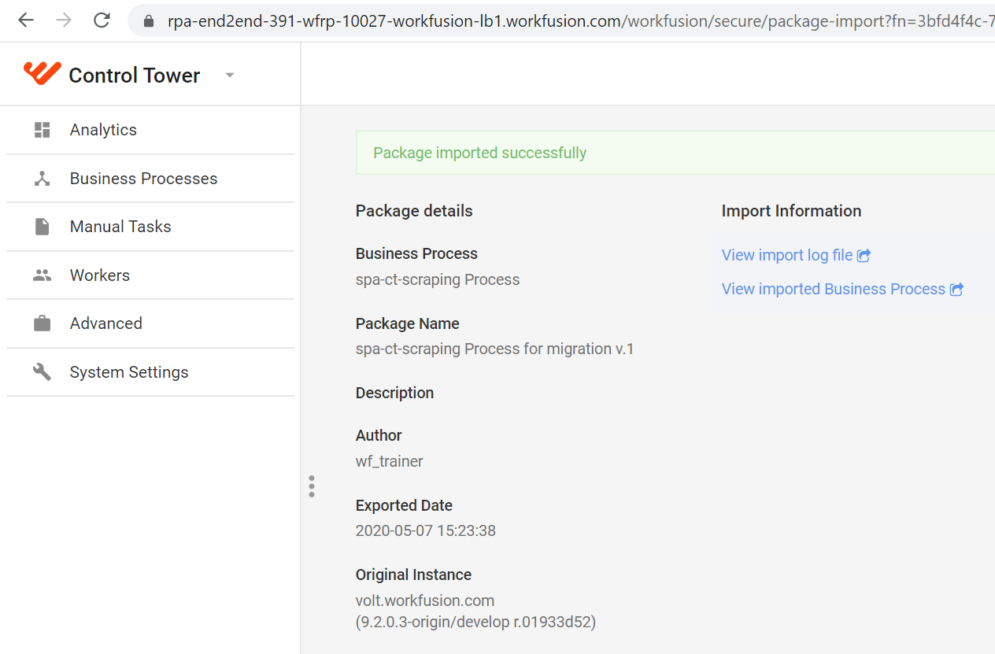
Task: Click the 'Package details' heading
Action: pos(414,211)
